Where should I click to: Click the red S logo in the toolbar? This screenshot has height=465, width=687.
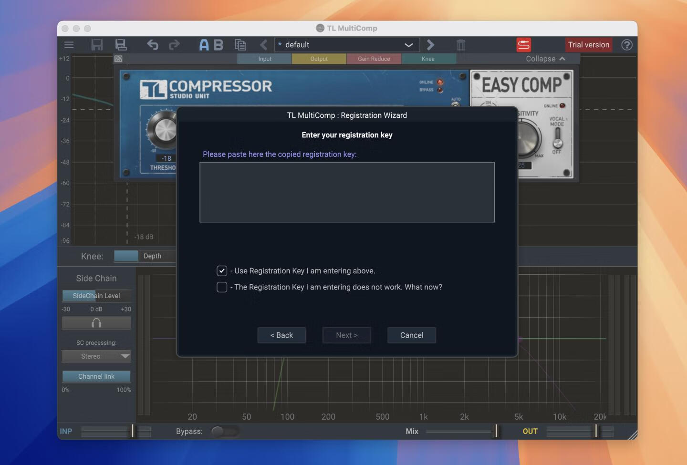524,44
